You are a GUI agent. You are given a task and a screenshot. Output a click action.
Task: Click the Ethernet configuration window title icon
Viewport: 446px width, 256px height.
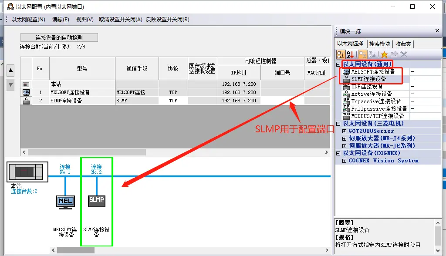tap(10, 7)
